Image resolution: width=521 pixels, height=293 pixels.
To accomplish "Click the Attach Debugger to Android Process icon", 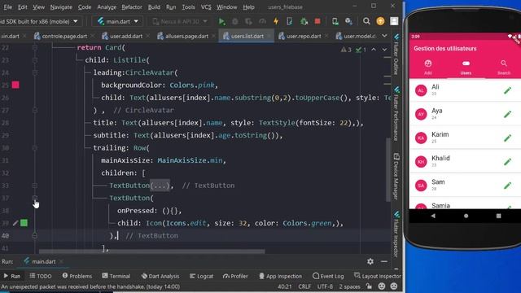I will pos(304,21).
